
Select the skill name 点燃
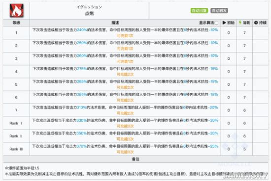[89, 13]
